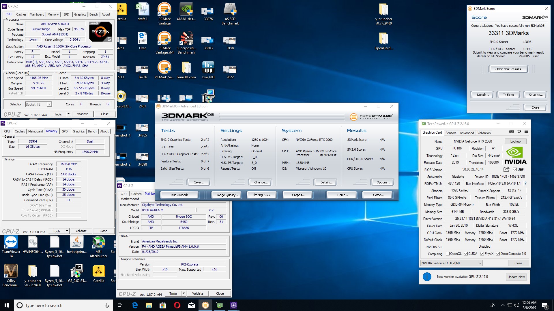Screen dimensions: 554x311
Task: Open the Superposition Benchmark desktop icon
Action: tap(186, 43)
